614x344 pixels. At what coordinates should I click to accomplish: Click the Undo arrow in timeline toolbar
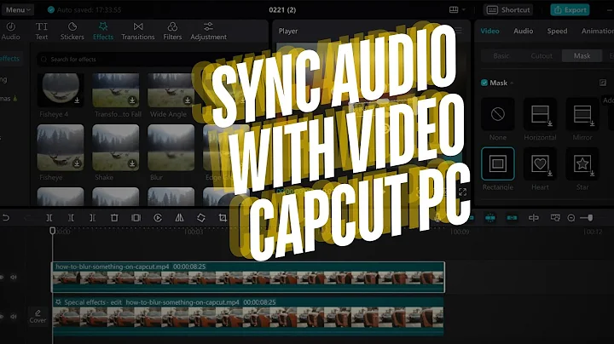(6, 217)
